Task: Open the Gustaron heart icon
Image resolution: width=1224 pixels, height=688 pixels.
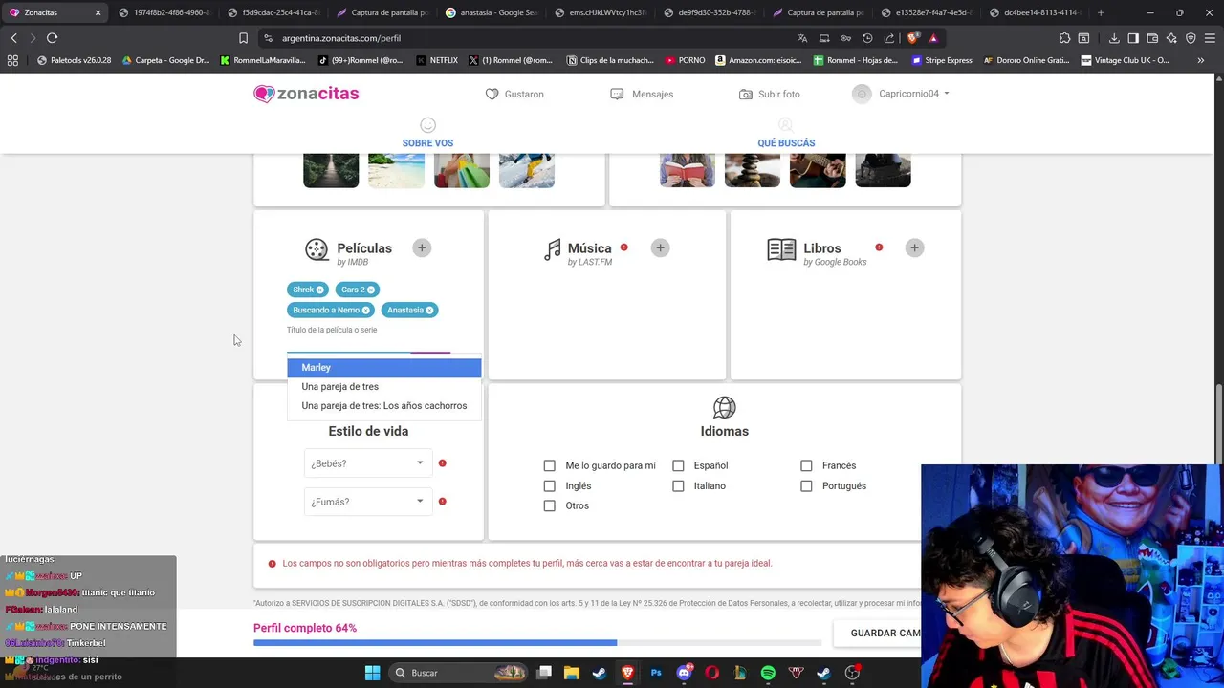Action: pos(492,94)
